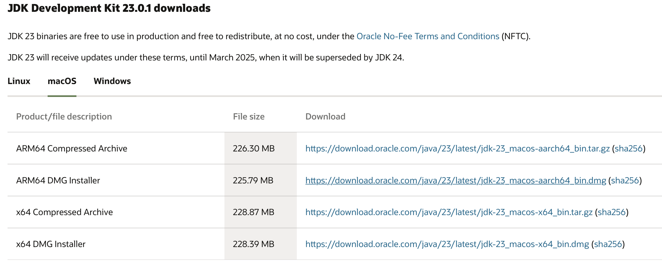This screenshot has height=268, width=662.
Task: Click the Product/file description column header
Action: (64, 117)
